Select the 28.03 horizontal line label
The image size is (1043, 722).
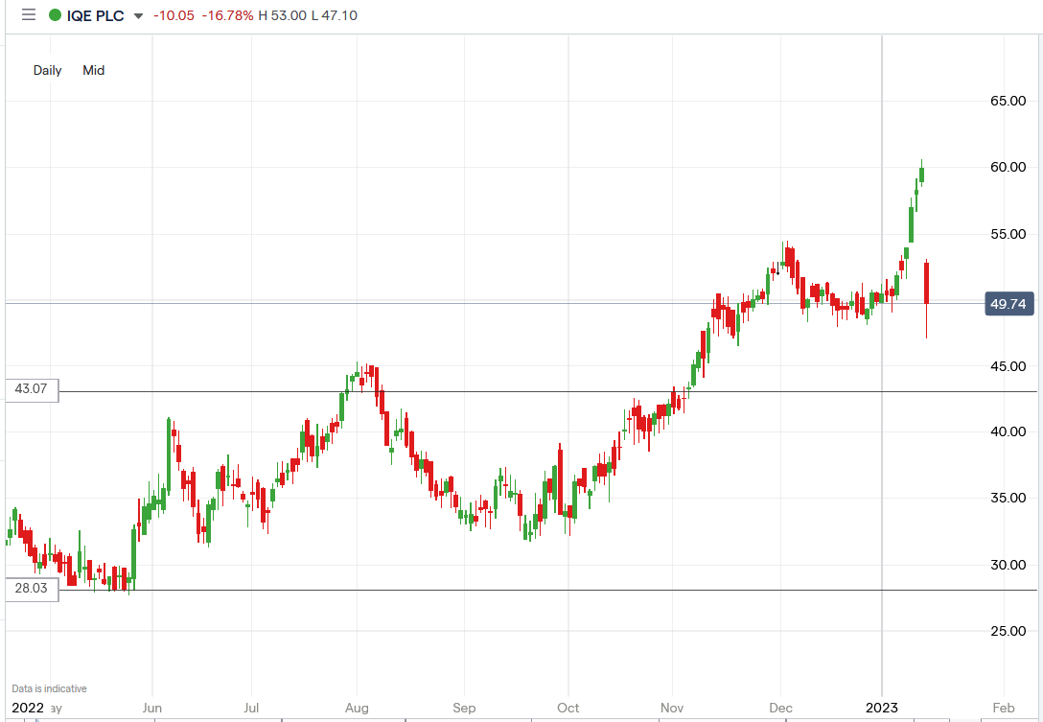coord(32,589)
